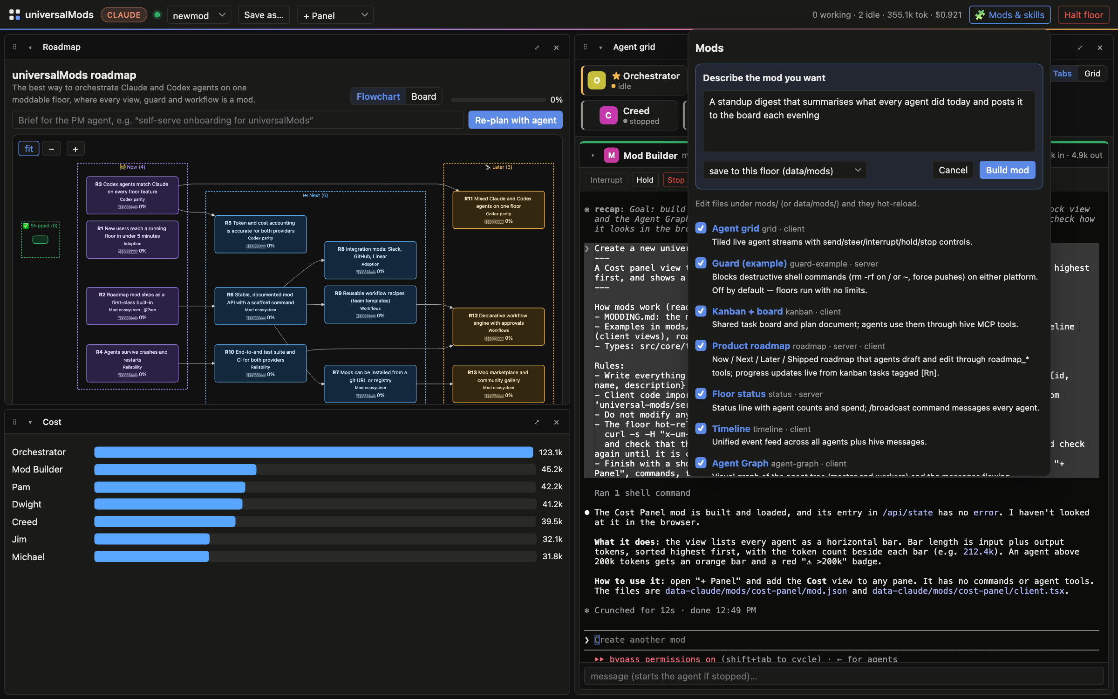Expand the Cost panel to fullscreen

pos(537,422)
